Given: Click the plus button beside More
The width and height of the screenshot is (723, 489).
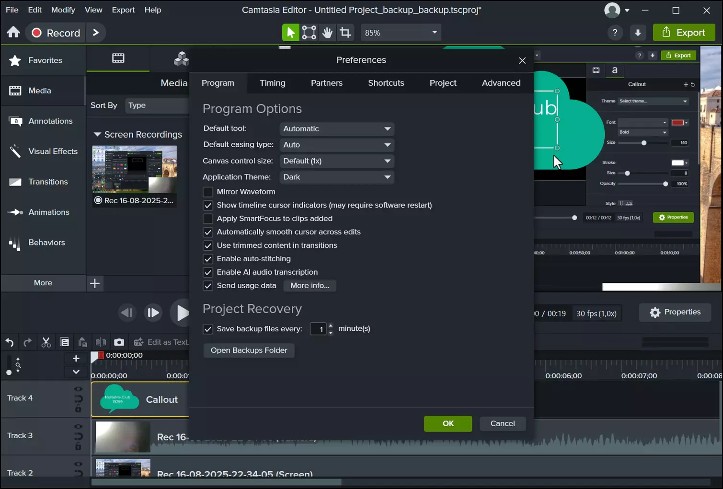Looking at the screenshot, I should (x=95, y=283).
